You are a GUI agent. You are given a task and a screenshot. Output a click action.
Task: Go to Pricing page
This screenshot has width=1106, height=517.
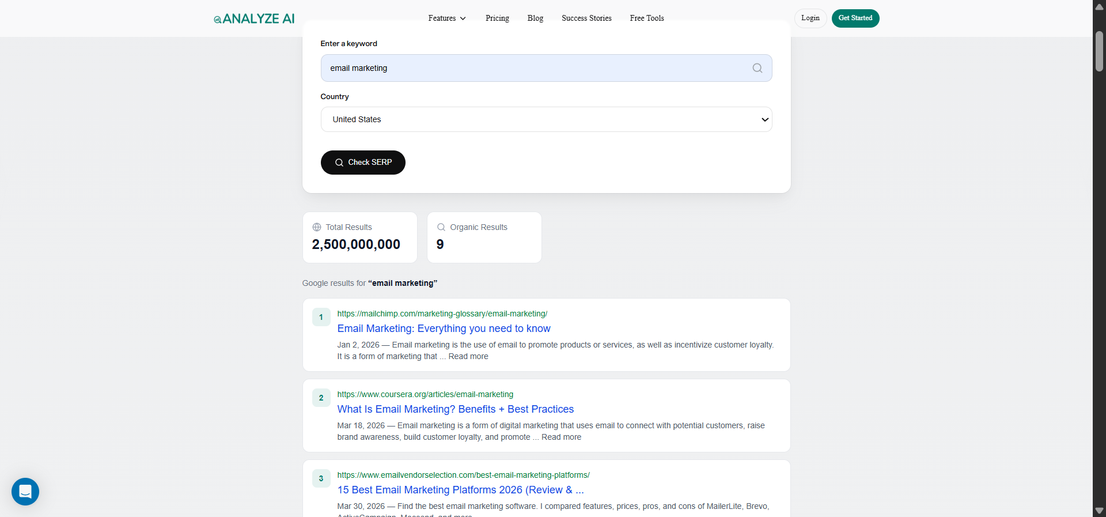pos(497,18)
